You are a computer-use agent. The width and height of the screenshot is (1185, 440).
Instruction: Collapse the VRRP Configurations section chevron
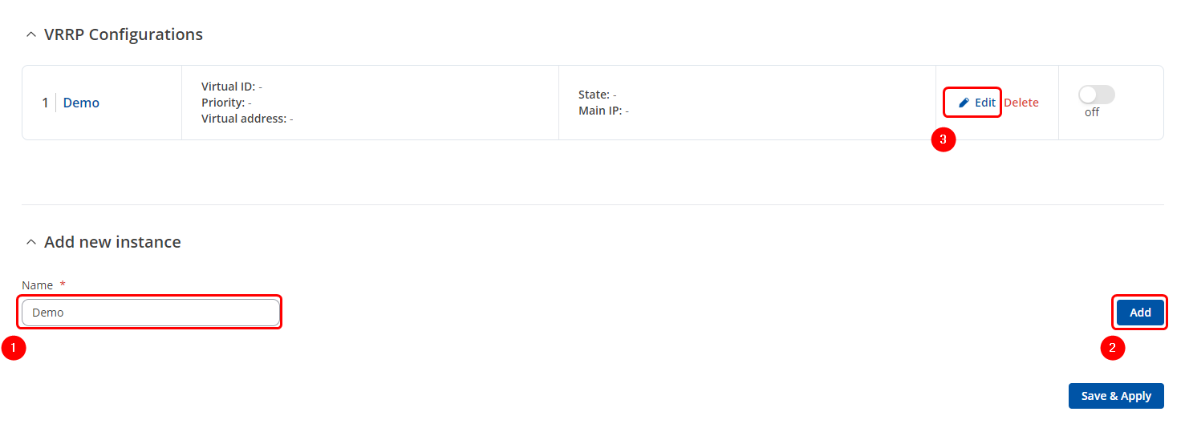click(31, 35)
